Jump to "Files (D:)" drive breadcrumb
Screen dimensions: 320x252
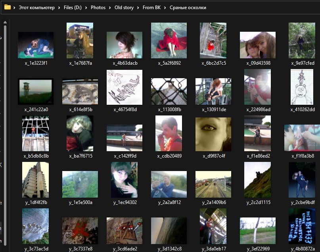tap(73, 8)
